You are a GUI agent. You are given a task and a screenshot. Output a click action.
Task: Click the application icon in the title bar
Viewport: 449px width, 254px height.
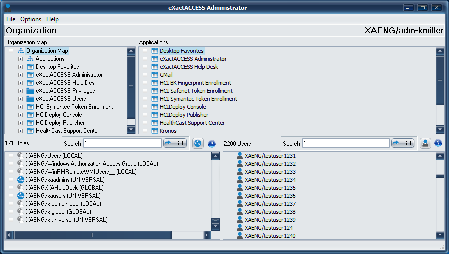[x=8, y=7]
